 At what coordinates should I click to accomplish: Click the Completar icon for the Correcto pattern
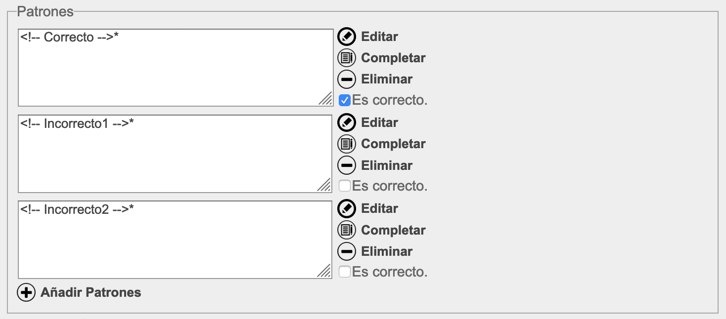(x=347, y=58)
